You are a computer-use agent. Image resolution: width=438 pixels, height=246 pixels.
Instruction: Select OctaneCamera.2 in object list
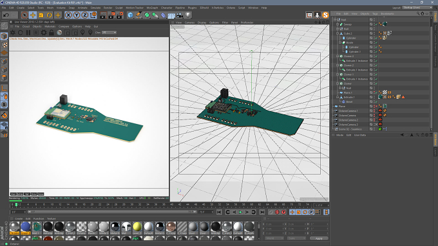pyautogui.click(x=348, y=120)
